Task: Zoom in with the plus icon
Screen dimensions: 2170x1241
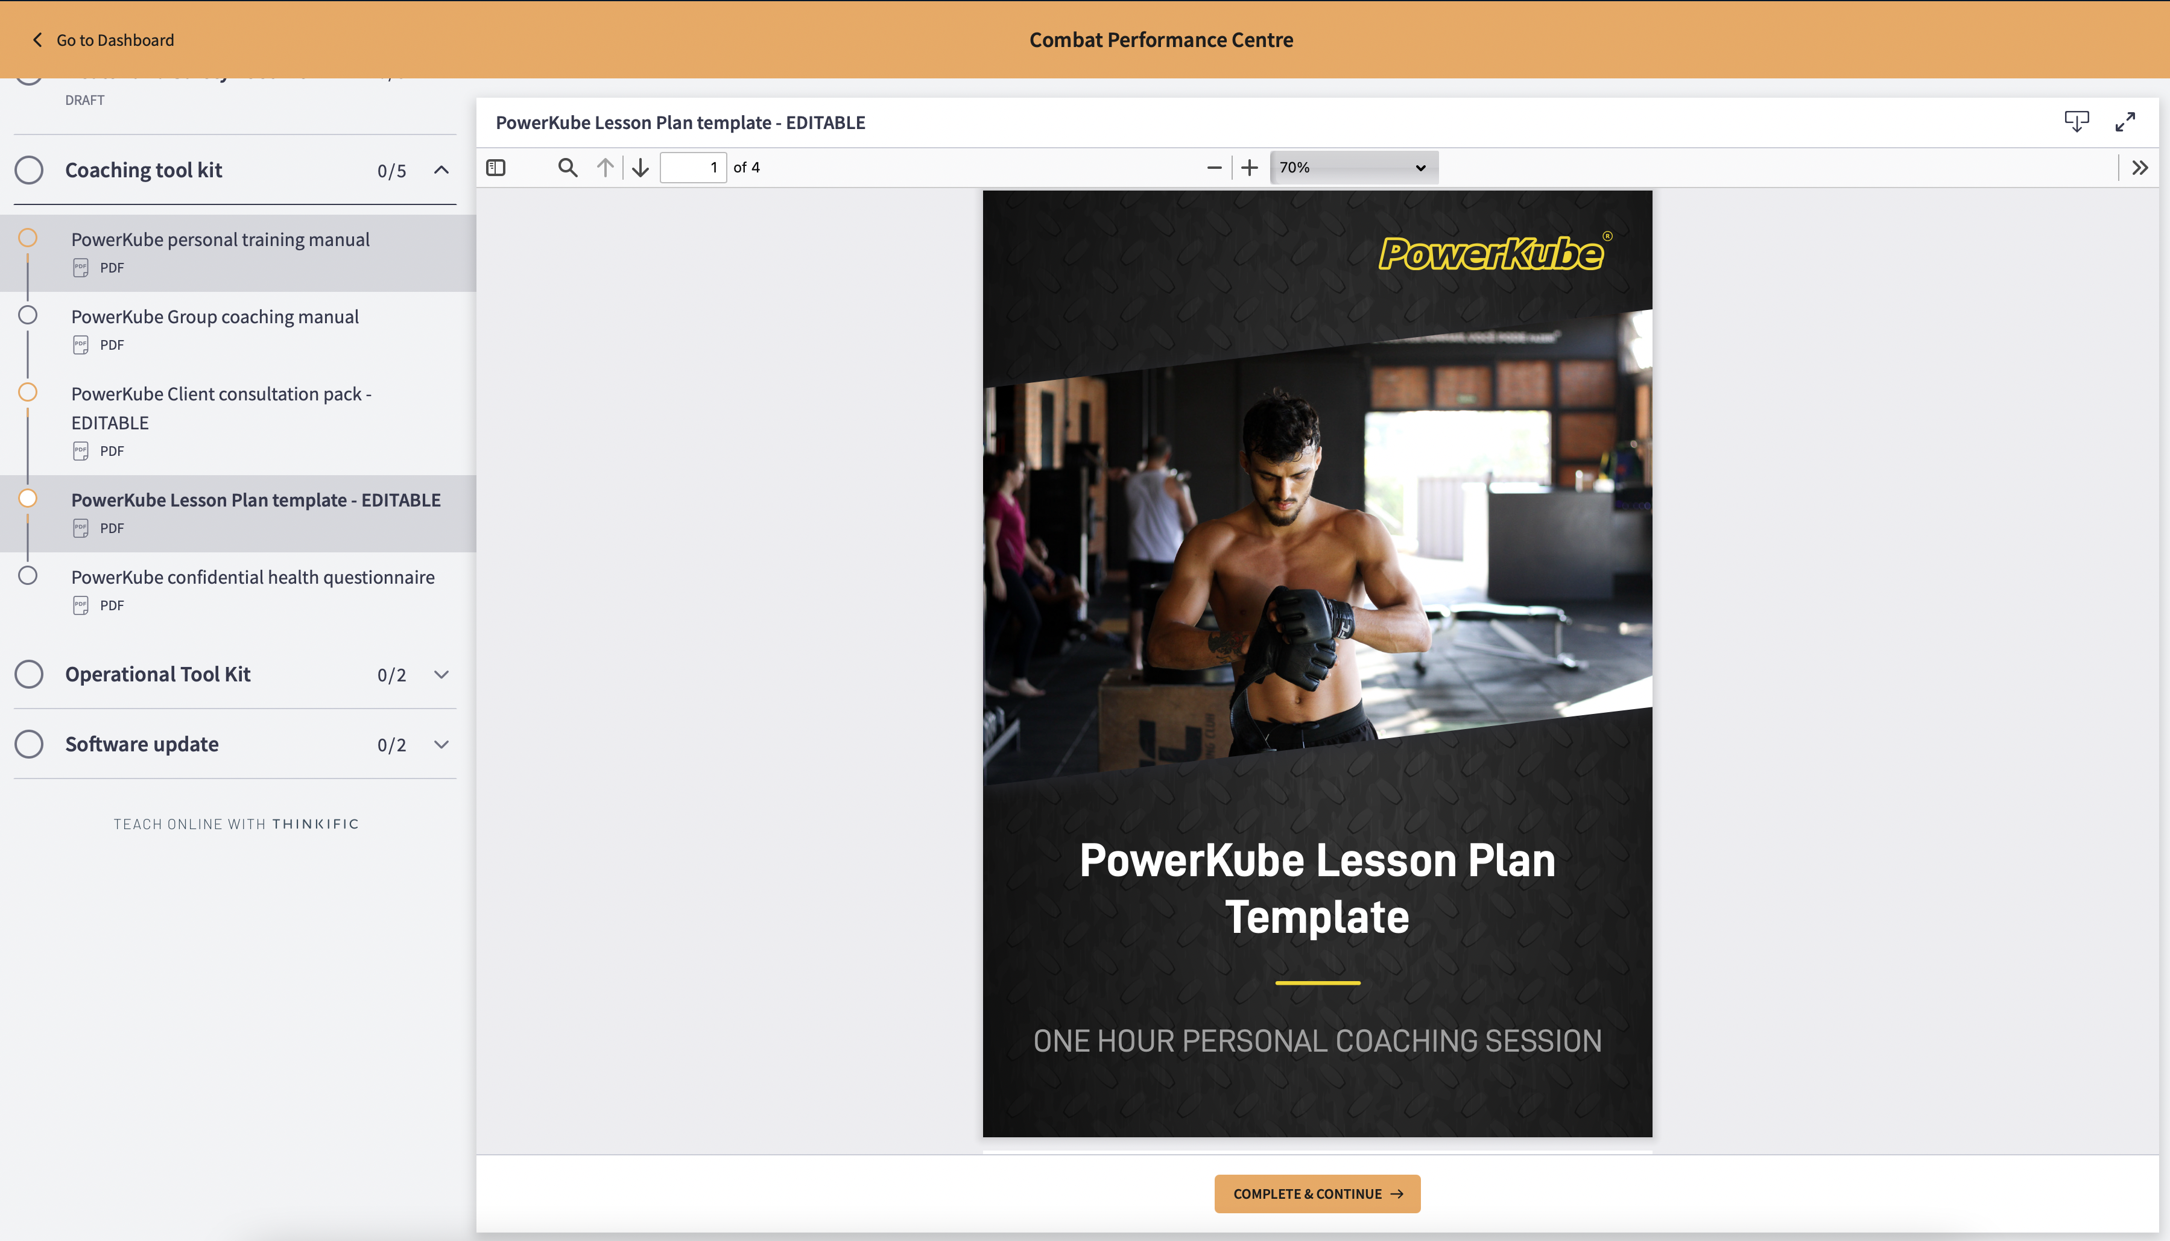Action: pos(1250,168)
